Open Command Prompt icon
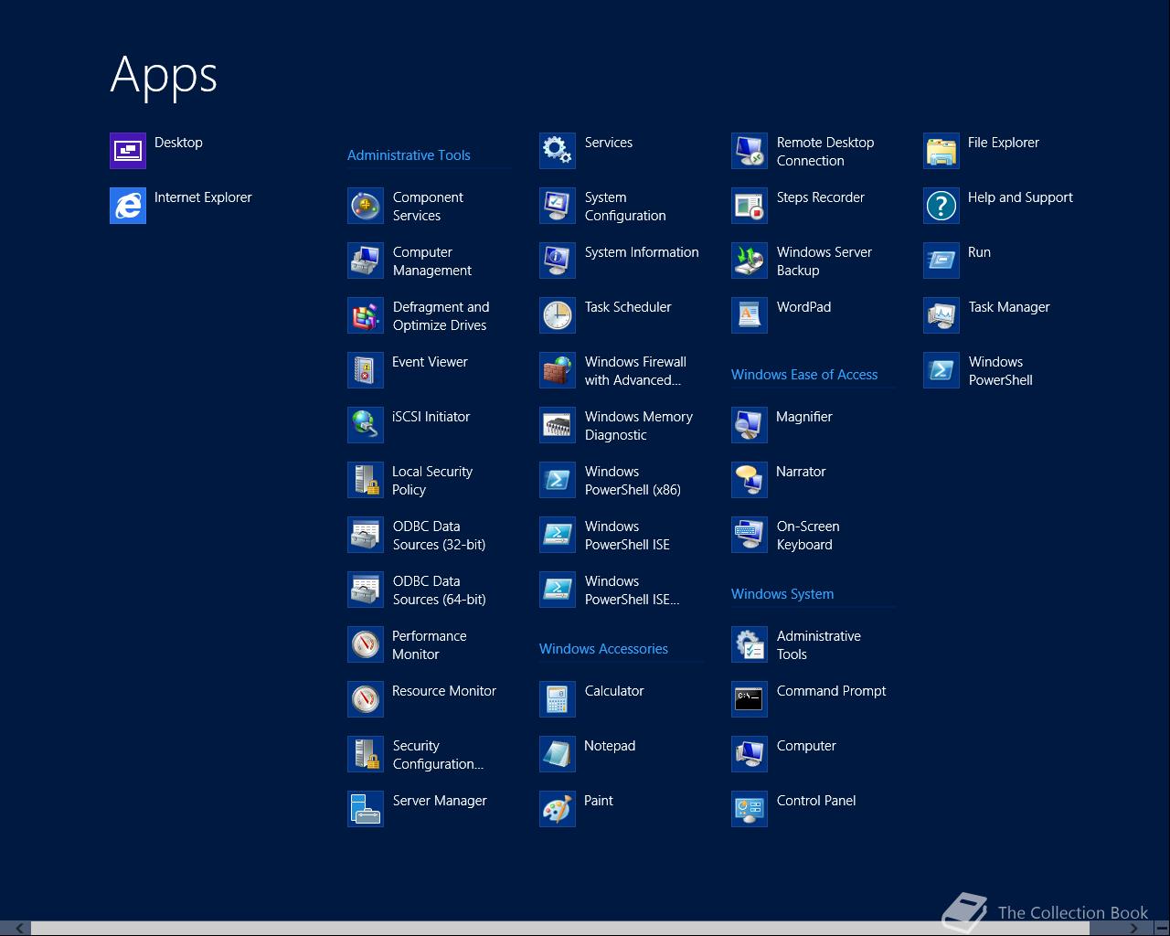This screenshot has width=1170, height=936. (750, 699)
